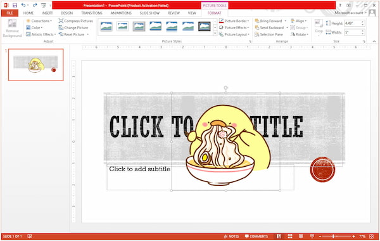Viewport: 380px width, 241px height.
Task: Open the Rotate dropdown
Action: pos(300,34)
